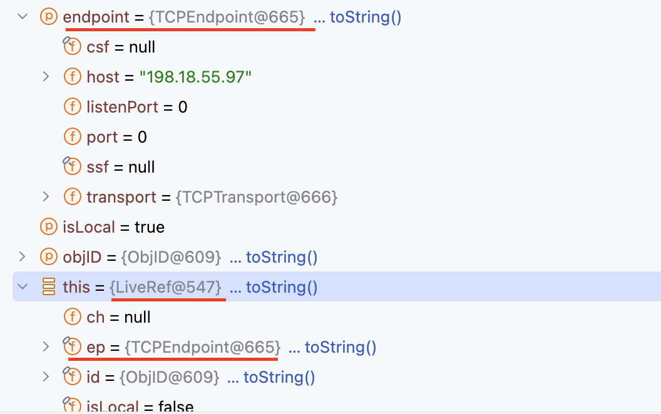The image size is (661, 414).
Task: Open toString() link for id field
Action: (x=271, y=377)
